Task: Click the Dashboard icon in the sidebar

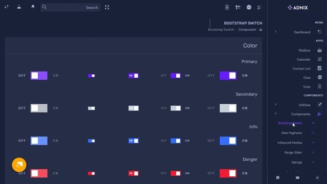Action: coord(319,32)
